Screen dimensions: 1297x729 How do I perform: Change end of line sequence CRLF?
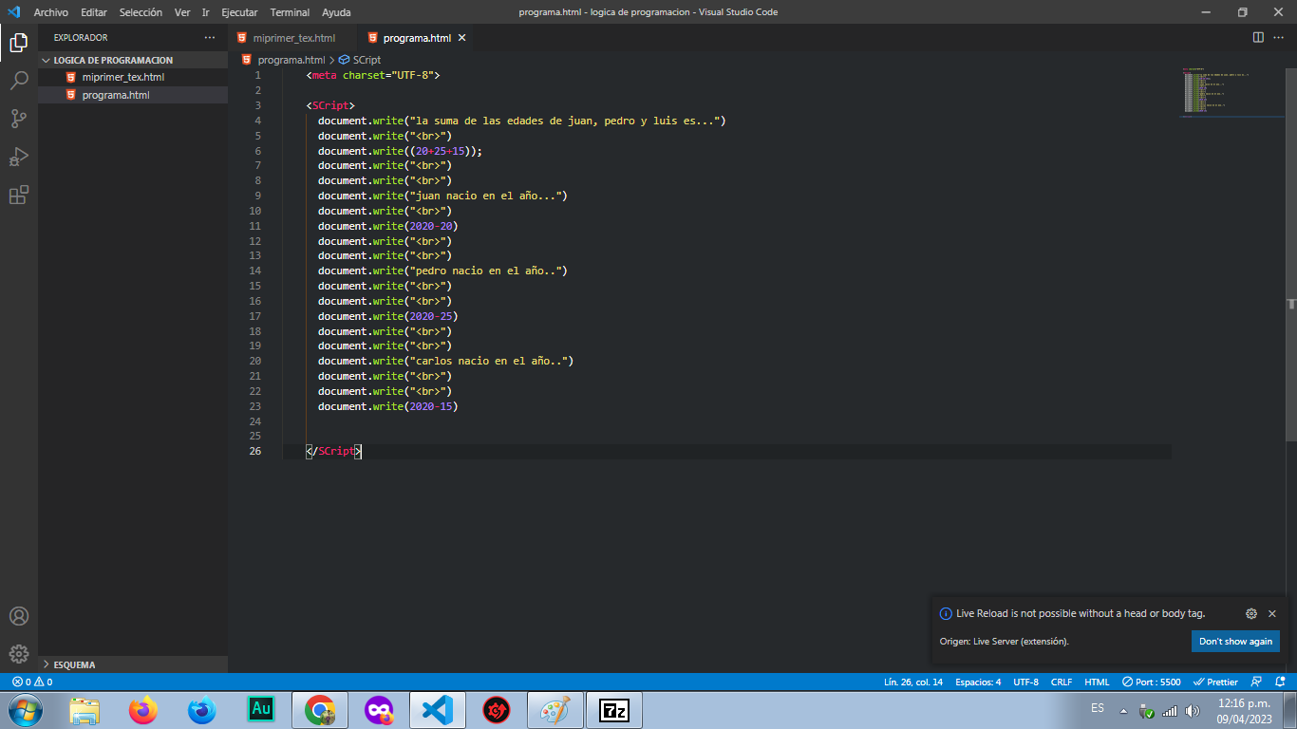coord(1062,682)
